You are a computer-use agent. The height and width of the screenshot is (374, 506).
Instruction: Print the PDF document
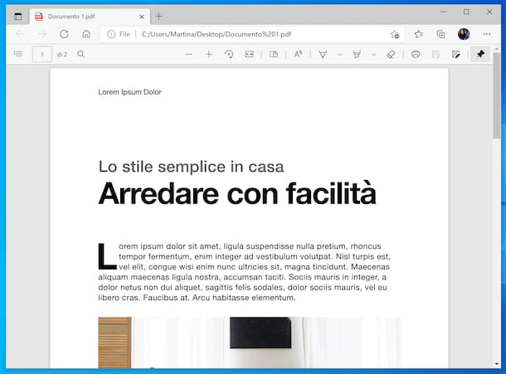click(x=416, y=54)
